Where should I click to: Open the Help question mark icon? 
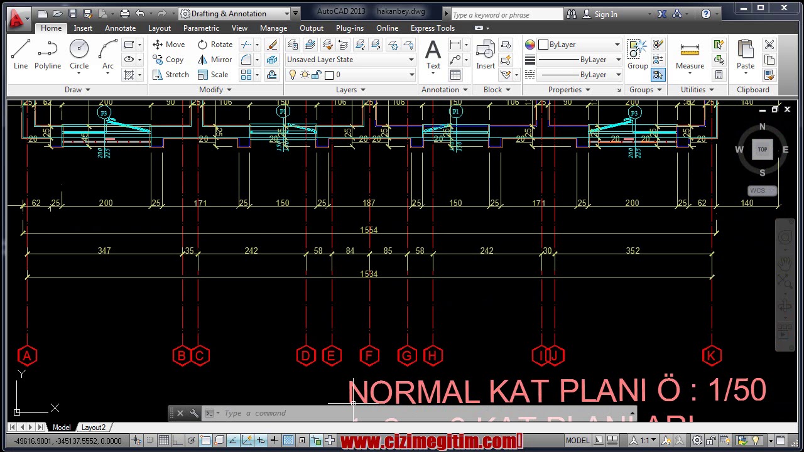(x=706, y=14)
